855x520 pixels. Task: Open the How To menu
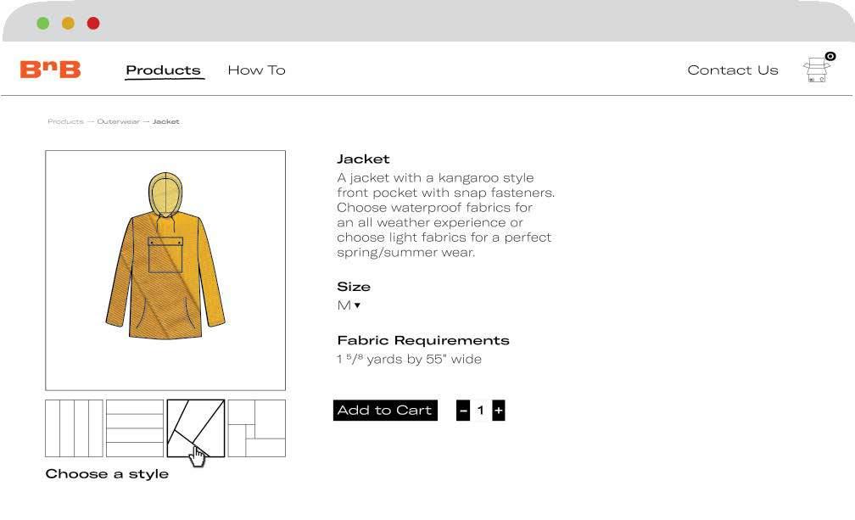coord(256,70)
